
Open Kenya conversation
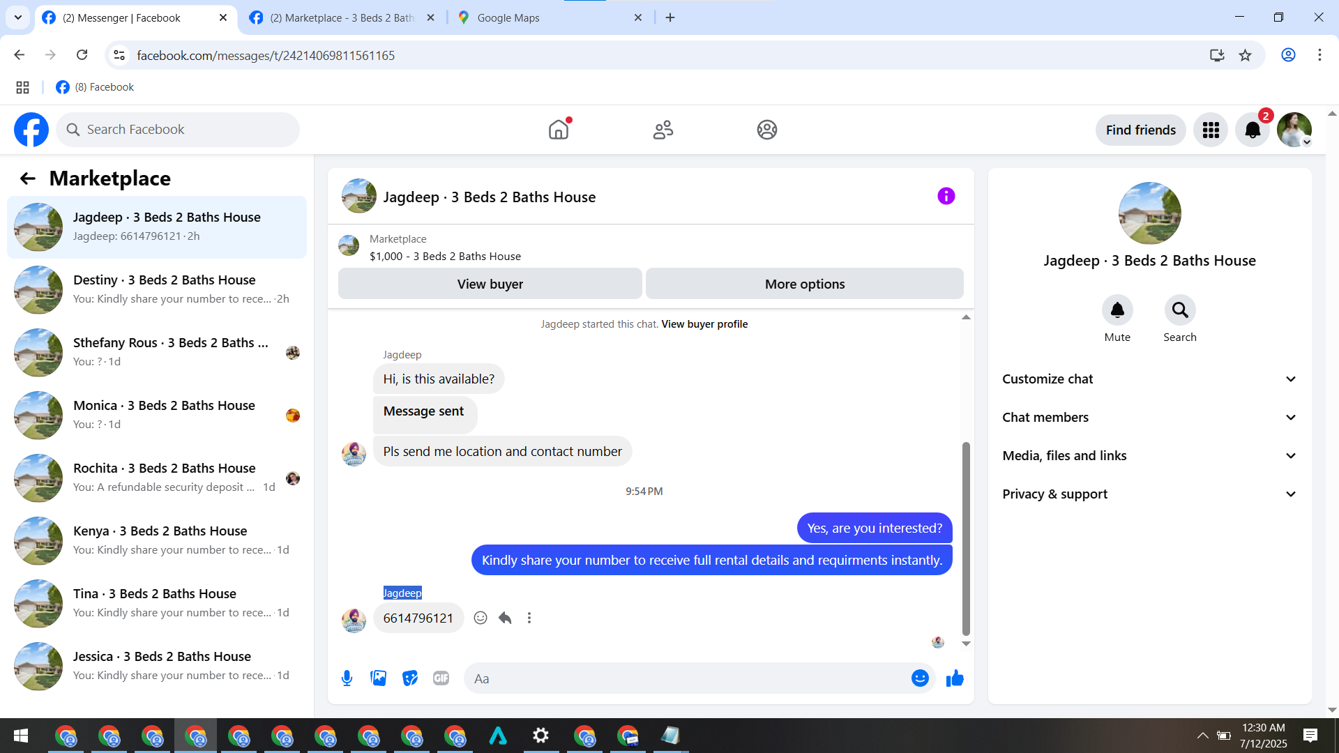157,540
